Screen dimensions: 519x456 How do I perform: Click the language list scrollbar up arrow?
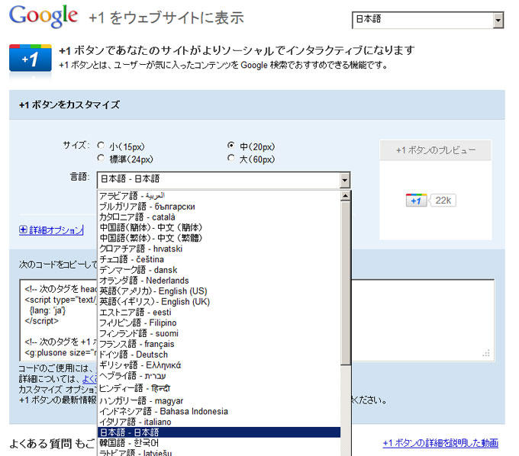pos(346,196)
